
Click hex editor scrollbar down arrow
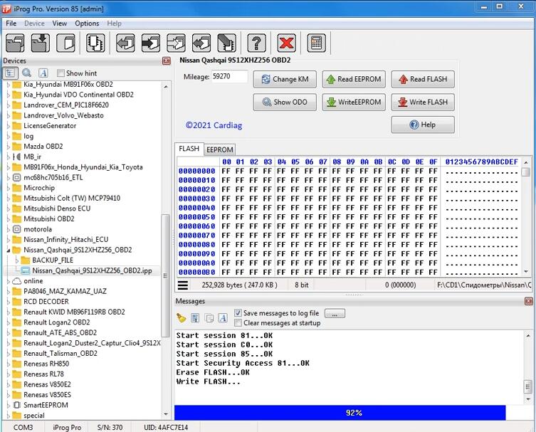pos(527,272)
